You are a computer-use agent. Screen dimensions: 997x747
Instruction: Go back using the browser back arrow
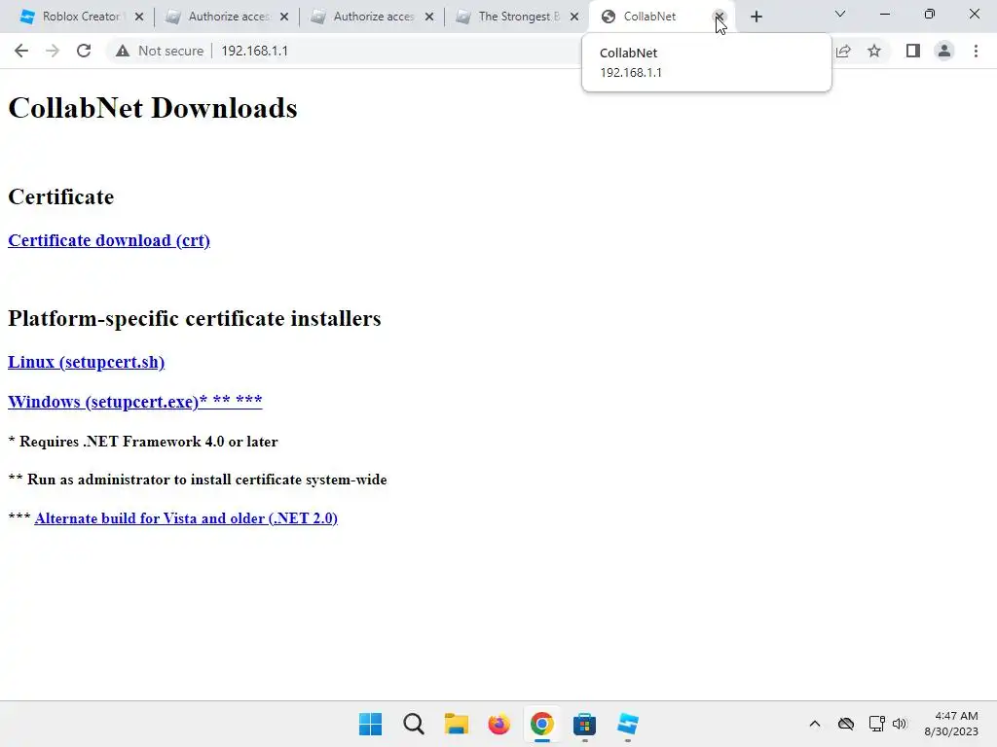(21, 51)
